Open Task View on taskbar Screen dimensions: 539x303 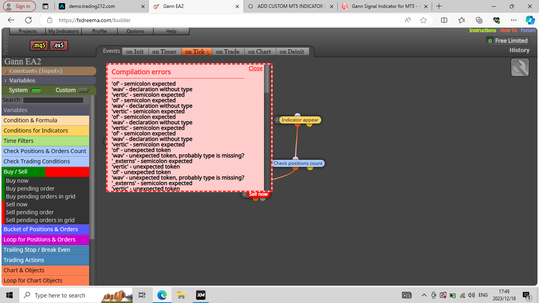142,295
